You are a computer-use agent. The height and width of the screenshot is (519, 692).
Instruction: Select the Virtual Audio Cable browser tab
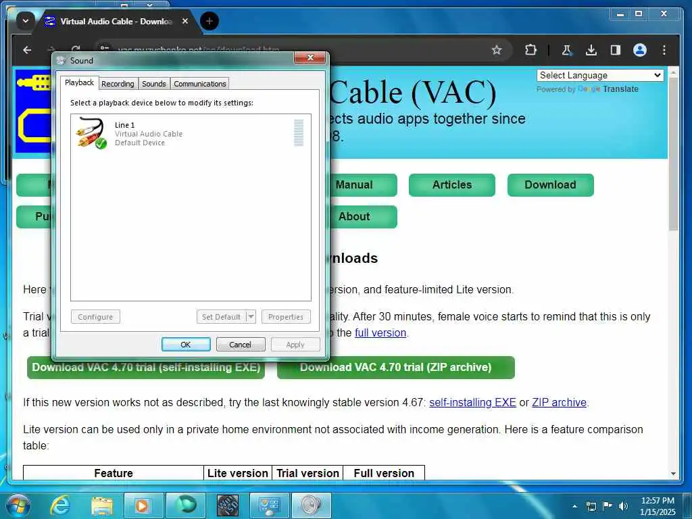tap(116, 21)
